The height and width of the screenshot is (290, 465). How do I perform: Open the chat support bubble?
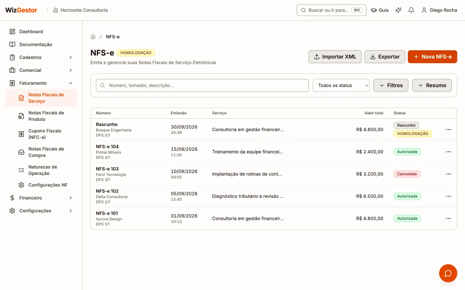pyautogui.click(x=448, y=273)
